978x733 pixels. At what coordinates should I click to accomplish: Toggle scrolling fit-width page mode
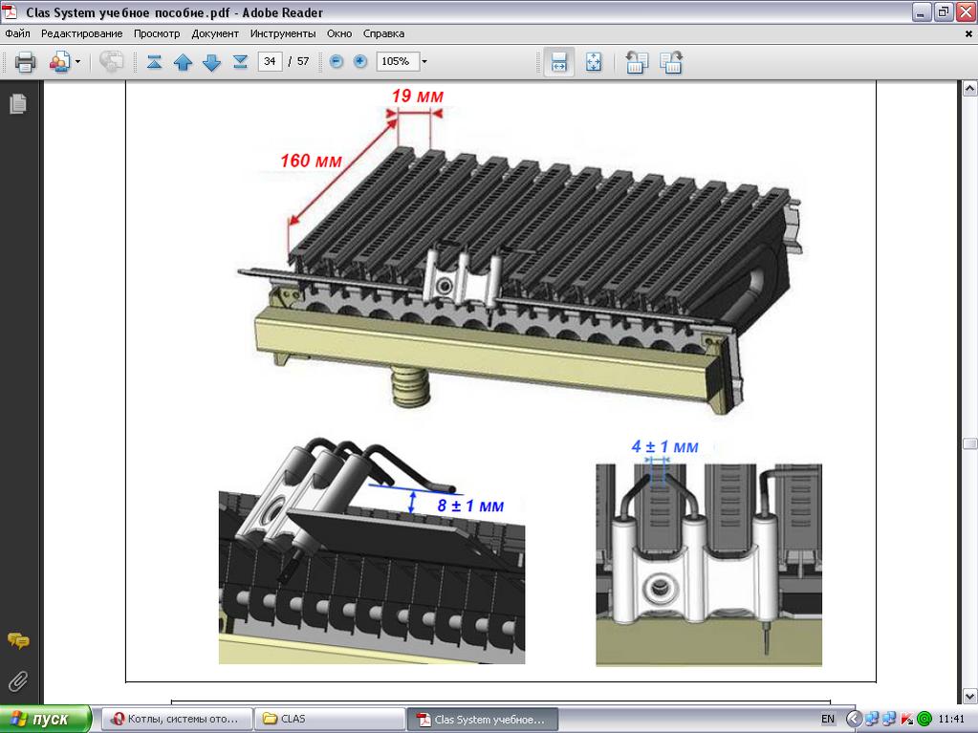coord(559,62)
